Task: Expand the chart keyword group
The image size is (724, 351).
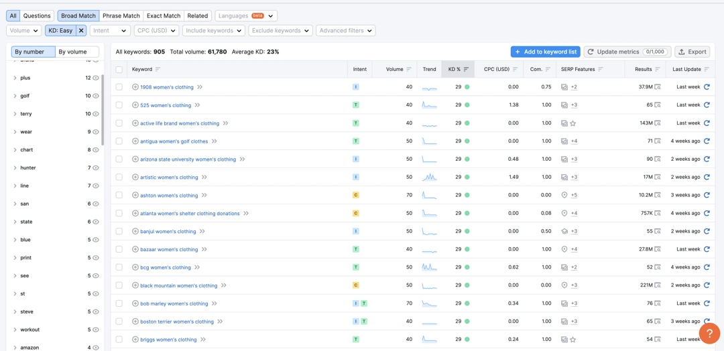Action: click(15, 150)
